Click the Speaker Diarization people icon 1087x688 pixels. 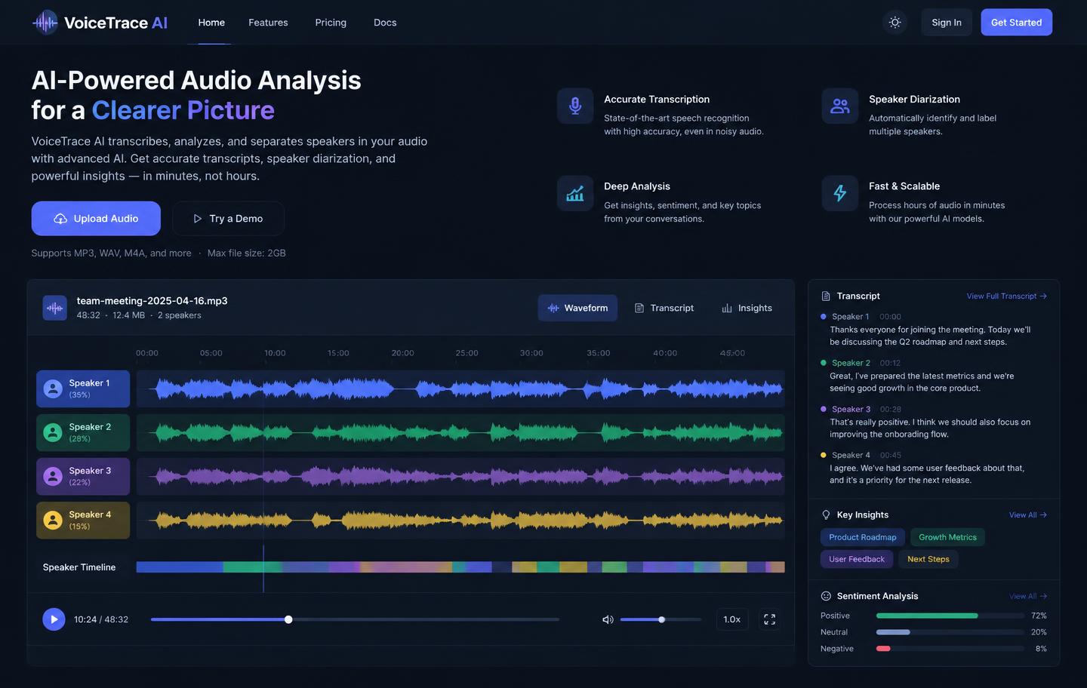coord(840,106)
